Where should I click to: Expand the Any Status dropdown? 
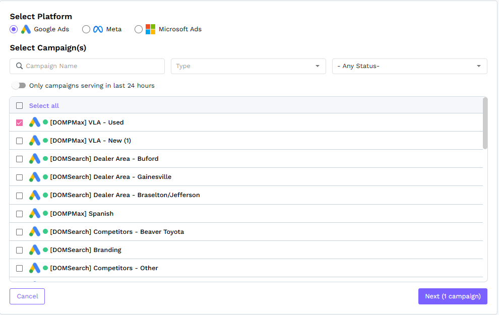pos(409,66)
